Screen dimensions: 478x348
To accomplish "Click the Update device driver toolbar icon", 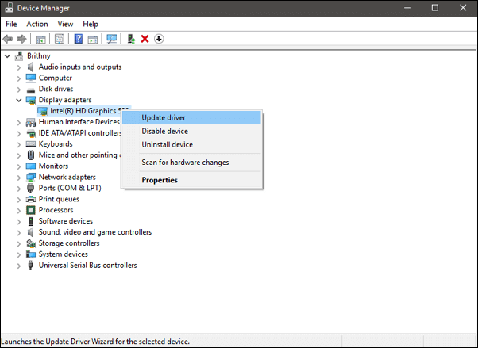I will pyautogui.click(x=131, y=39).
